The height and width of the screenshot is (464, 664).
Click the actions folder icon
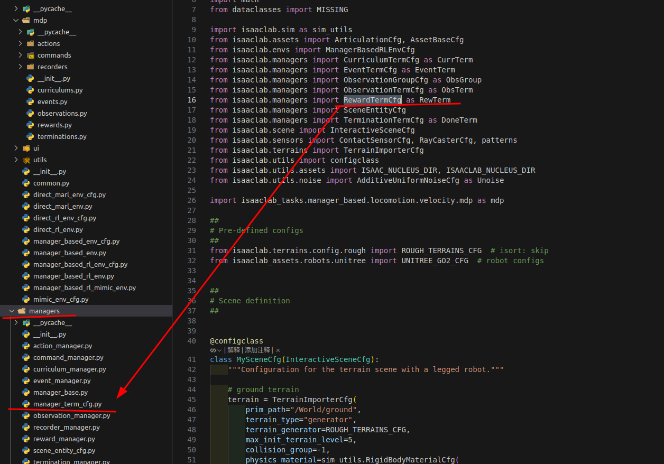click(x=30, y=44)
